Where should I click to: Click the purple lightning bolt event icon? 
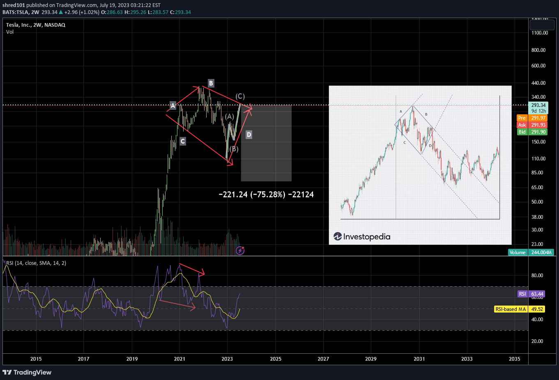click(x=240, y=250)
